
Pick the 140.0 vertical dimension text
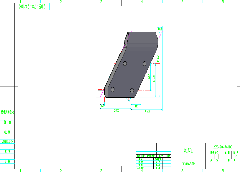point(150,77)
